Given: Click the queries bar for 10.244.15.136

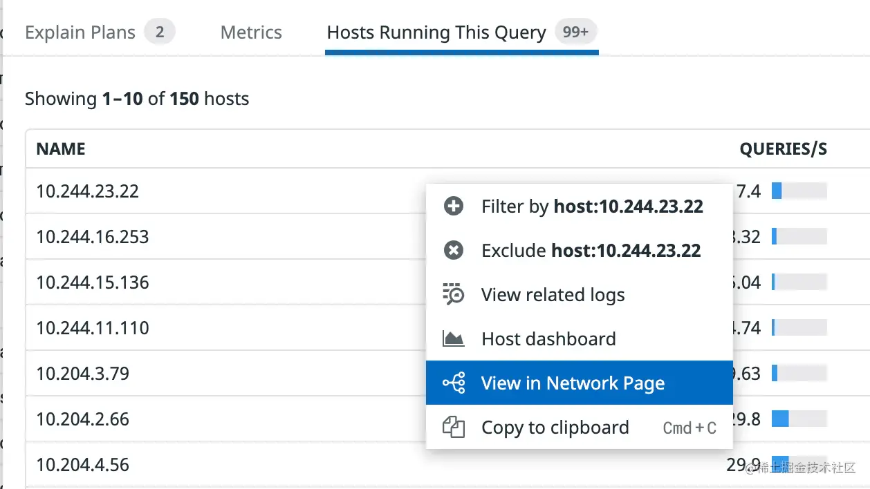Looking at the screenshot, I should pos(799,282).
